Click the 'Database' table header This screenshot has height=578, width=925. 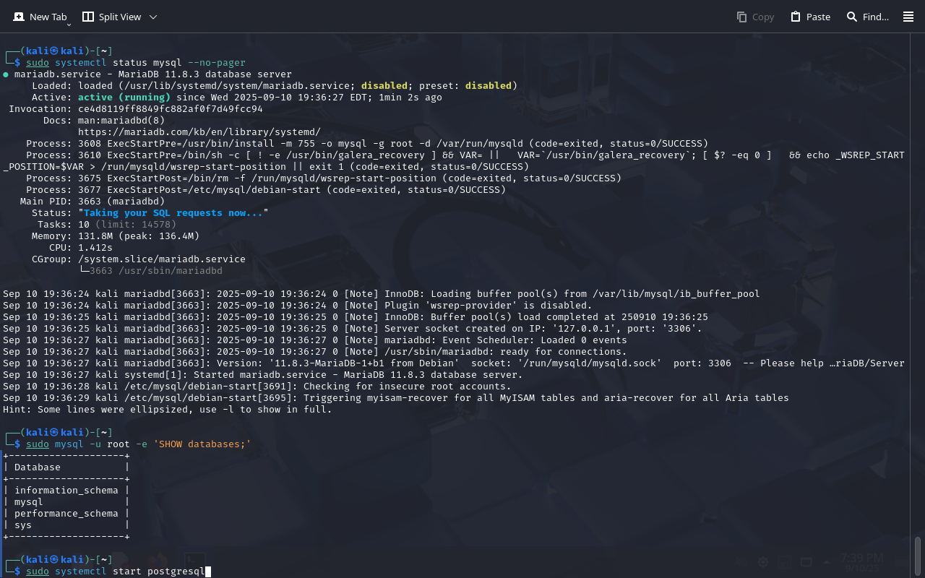[x=38, y=467]
